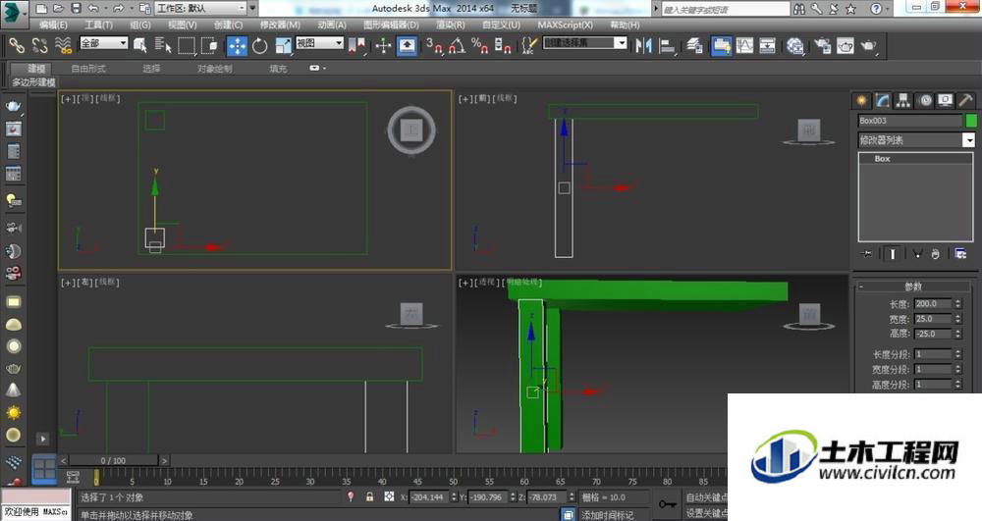Activate the Select and Scale tool
The image size is (982, 521).
284,46
